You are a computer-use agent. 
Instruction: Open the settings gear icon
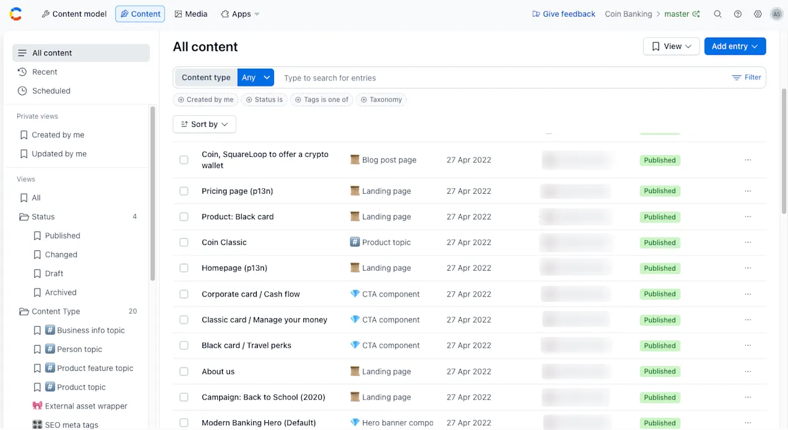[x=758, y=14]
